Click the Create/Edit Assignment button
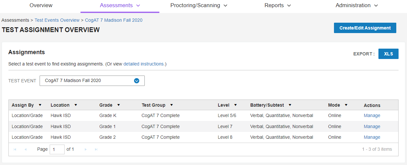The width and height of the screenshot is (407, 165). (365, 28)
